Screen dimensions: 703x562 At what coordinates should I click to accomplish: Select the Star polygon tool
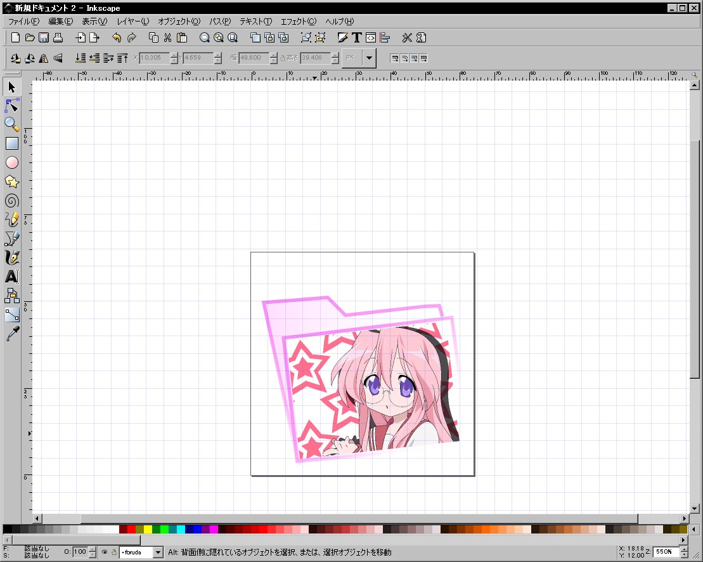click(11, 181)
